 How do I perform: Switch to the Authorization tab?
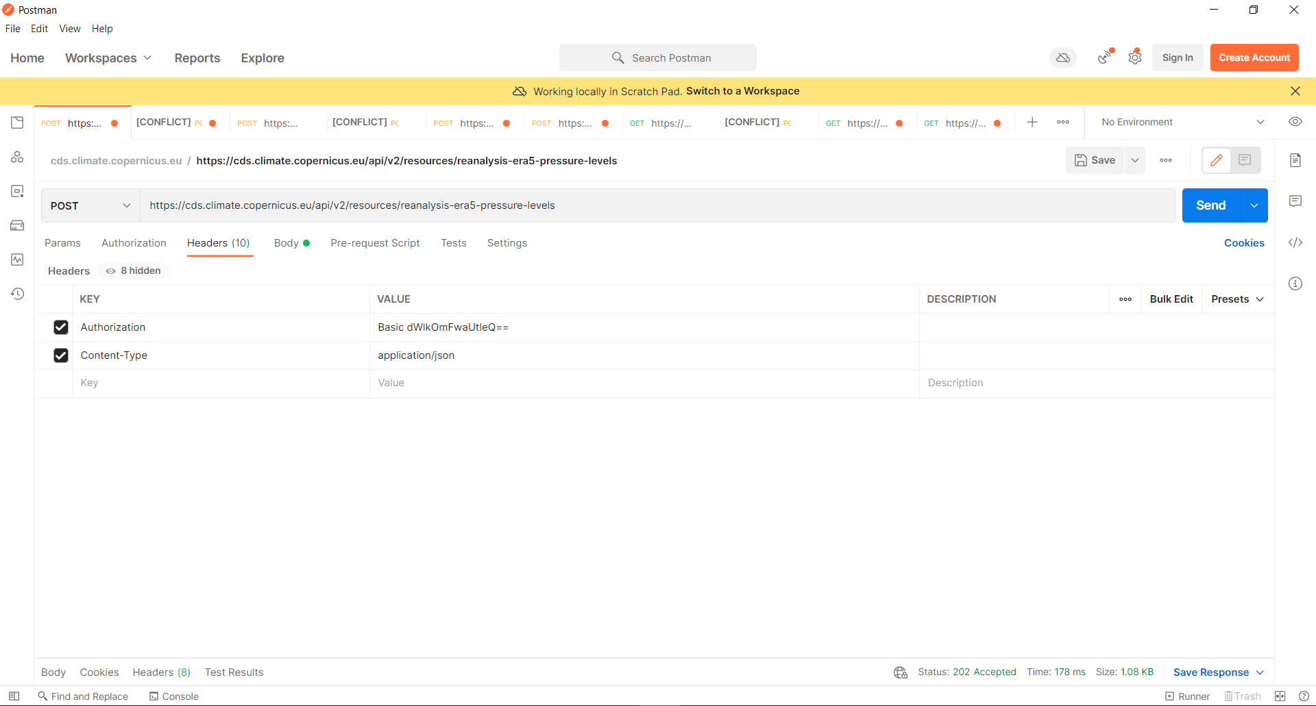coord(134,243)
